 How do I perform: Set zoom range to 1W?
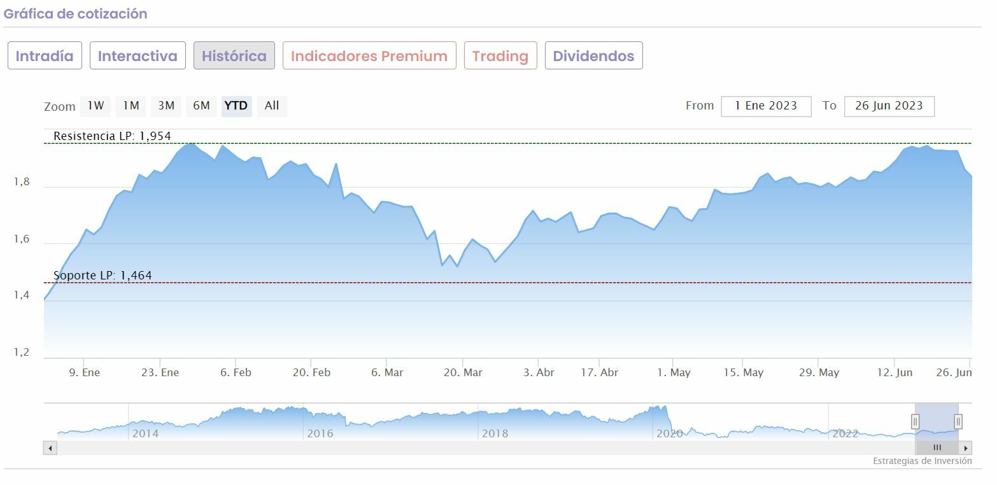[x=95, y=106]
